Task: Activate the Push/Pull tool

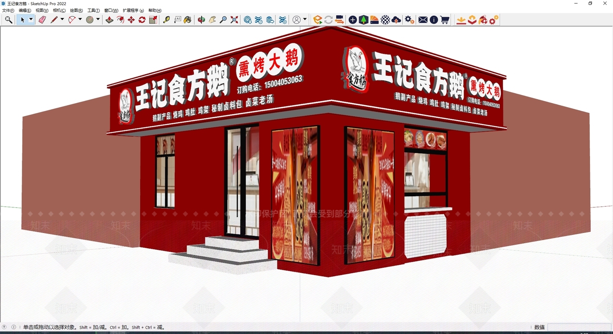Action: [110, 20]
